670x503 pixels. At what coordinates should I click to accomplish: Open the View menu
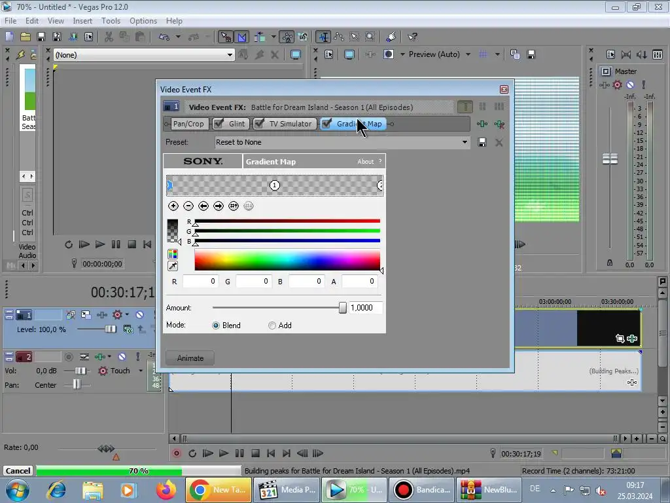(x=56, y=20)
